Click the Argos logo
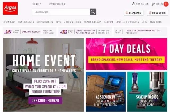Screen dimensions: 170x112 click(x=10, y=8)
